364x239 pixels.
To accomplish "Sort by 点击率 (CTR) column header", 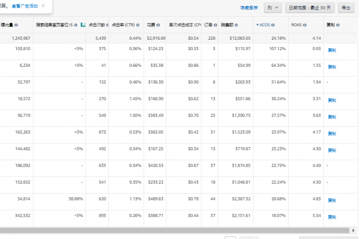I will pyautogui.click(x=123, y=25).
